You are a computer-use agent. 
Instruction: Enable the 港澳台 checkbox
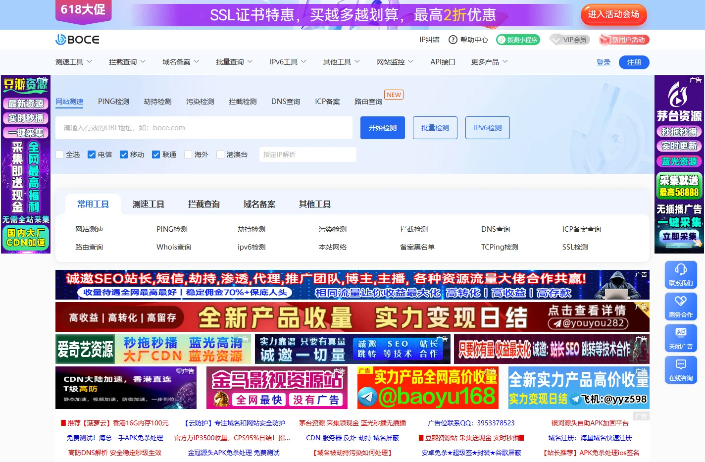coord(220,154)
